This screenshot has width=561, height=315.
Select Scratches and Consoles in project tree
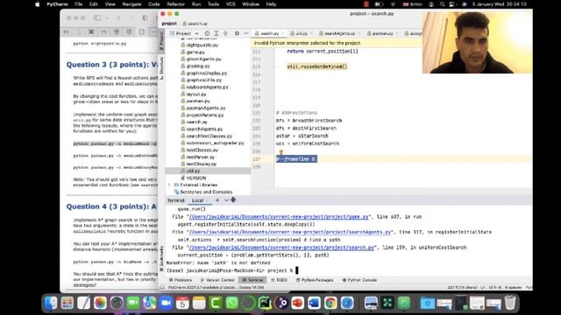pyautogui.click(x=206, y=192)
